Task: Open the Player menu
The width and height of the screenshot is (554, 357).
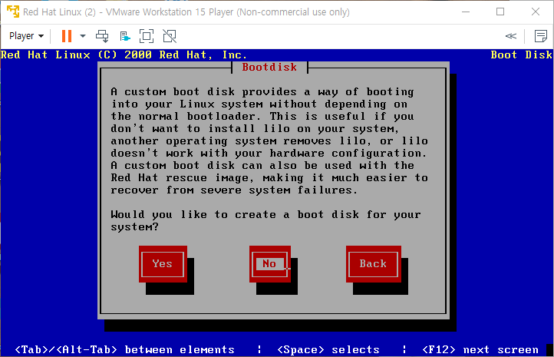Action: coord(27,36)
